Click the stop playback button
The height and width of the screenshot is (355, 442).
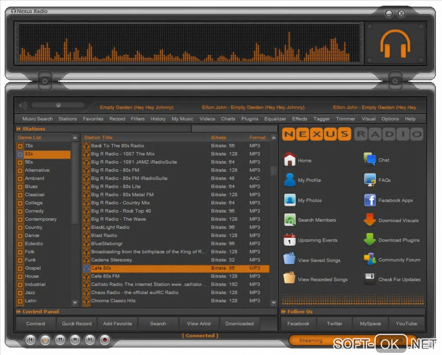tap(75, 340)
